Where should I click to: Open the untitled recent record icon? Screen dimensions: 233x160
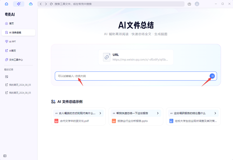6,77
